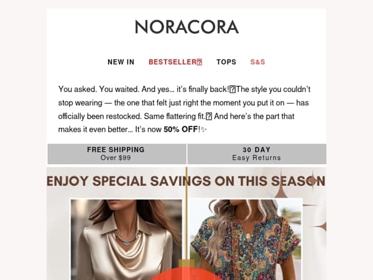Click the 30 DAY Easy Returns banner
Viewport: 373px width, 280px height.
coord(257,154)
